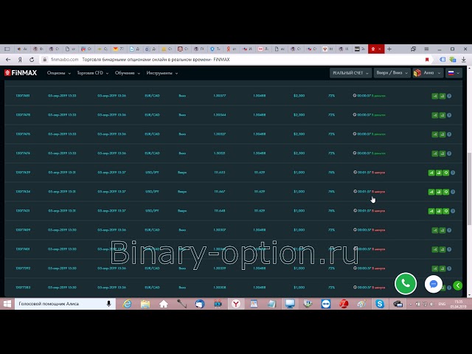Click the microphone icon in Alice search

pos(109,304)
